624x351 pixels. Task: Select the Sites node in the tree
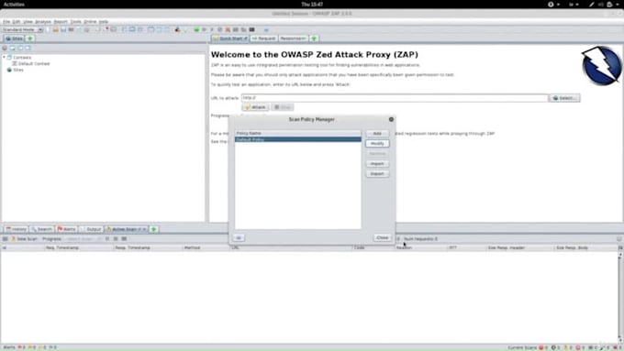(15, 70)
